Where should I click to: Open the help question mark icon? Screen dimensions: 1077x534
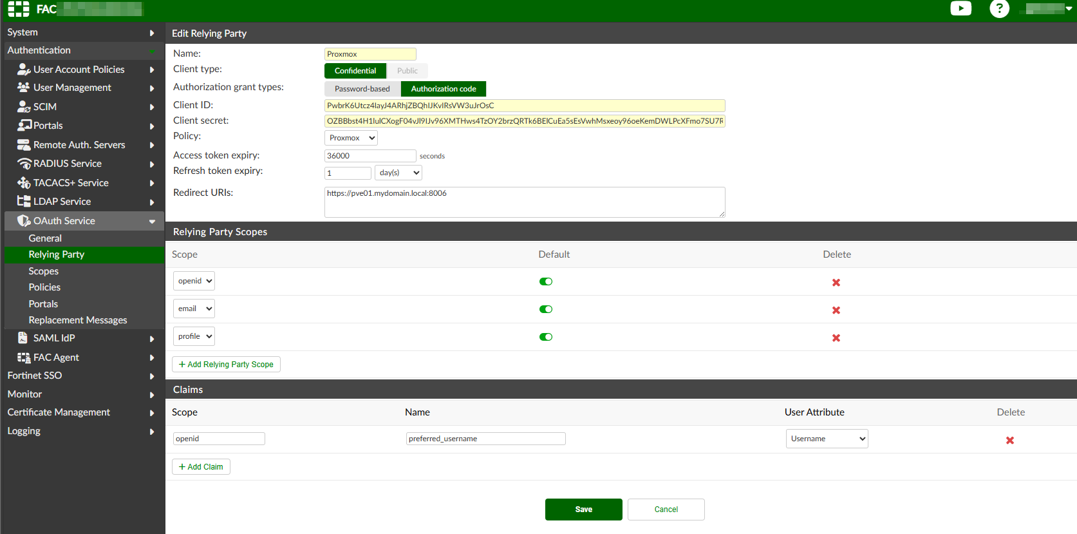pos(998,8)
